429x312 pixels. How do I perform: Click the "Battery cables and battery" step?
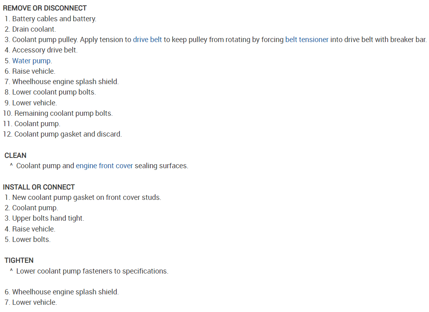[x=54, y=19]
